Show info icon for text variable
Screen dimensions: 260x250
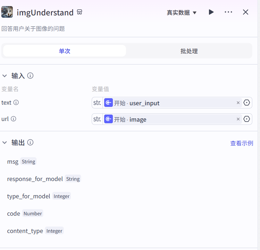[x=16, y=103]
